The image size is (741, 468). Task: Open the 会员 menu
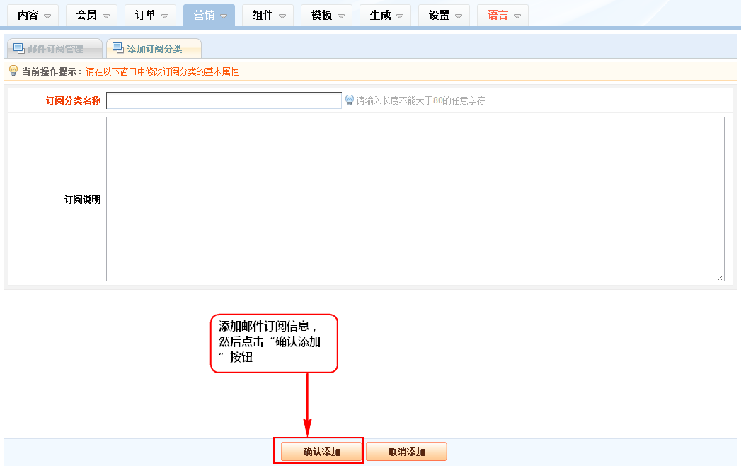[93, 15]
